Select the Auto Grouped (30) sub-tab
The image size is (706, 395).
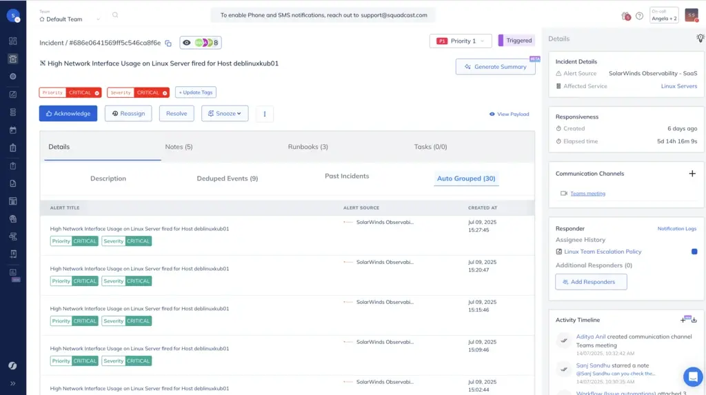(466, 179)
